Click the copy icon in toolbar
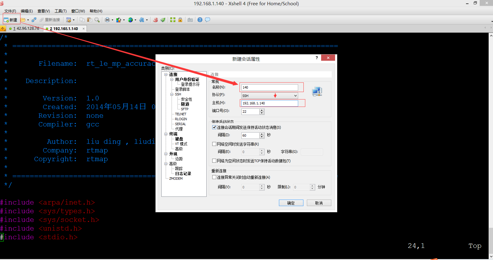This screenshot has height=260, width=493. point(82,20)
